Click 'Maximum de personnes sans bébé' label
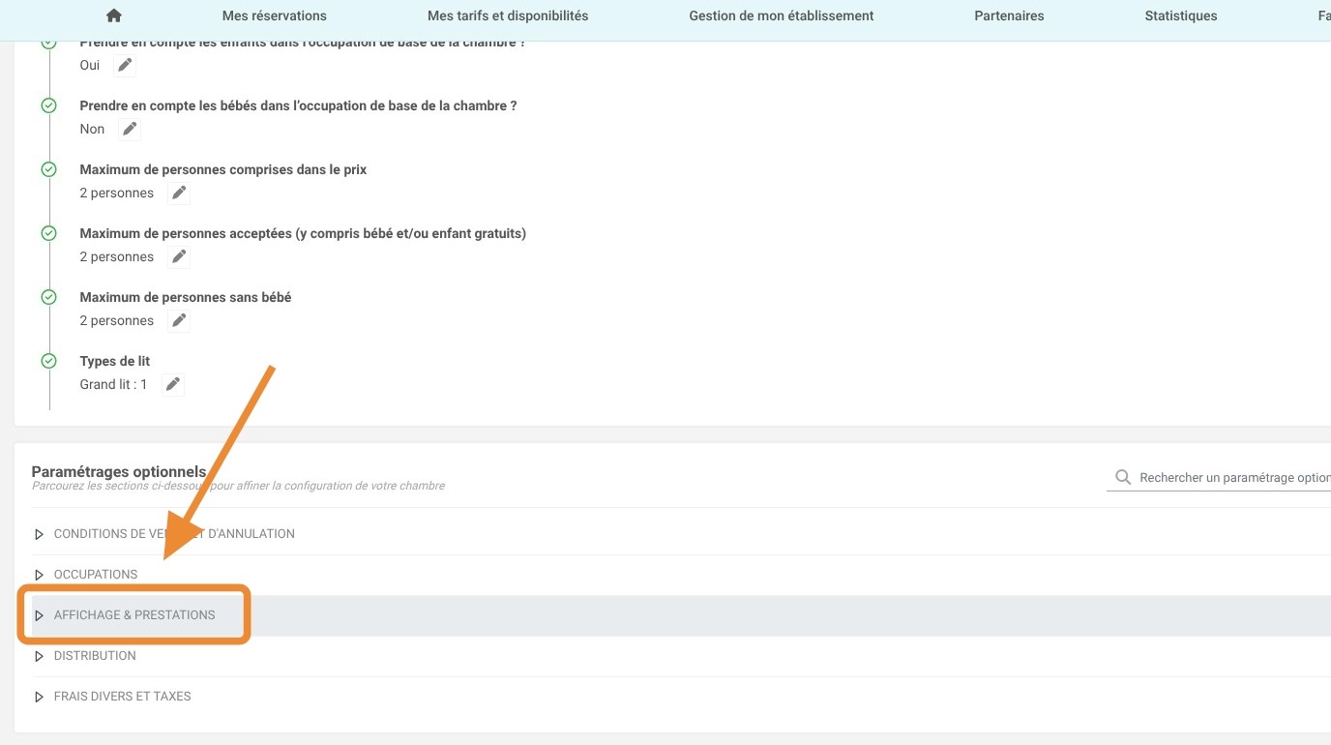 pos(186,297)
